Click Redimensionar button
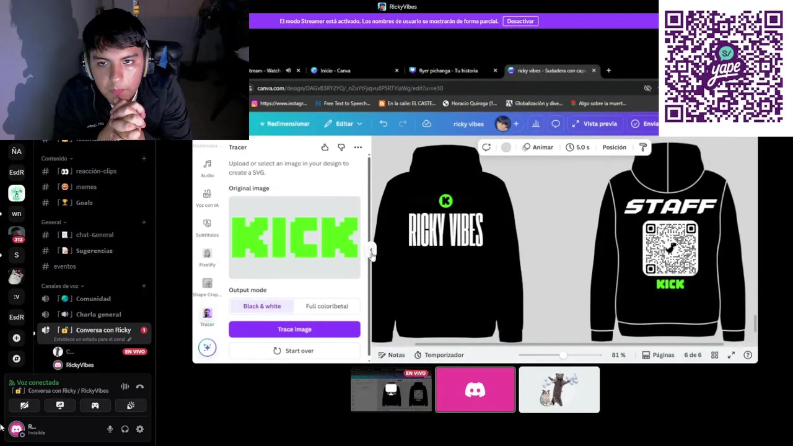This screenshot has height=446, width=793. point(284,124)
